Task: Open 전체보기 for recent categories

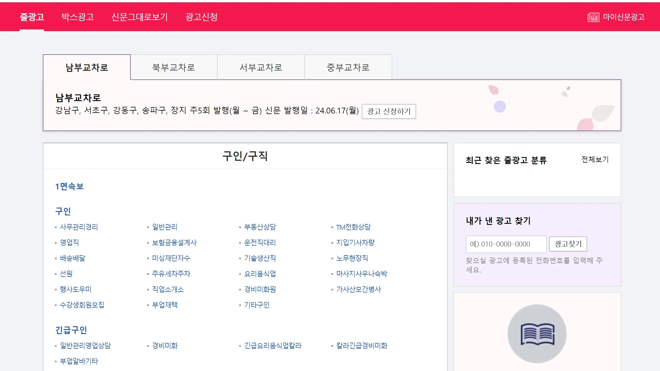Action: pyautogui.click(x=595, y=159)
